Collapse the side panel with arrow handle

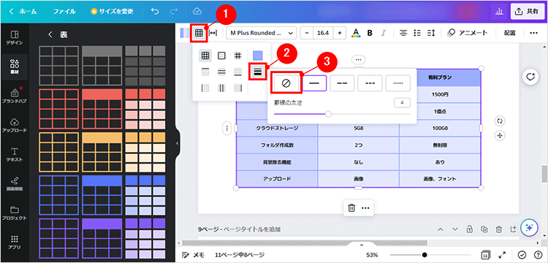click(178, 143)
